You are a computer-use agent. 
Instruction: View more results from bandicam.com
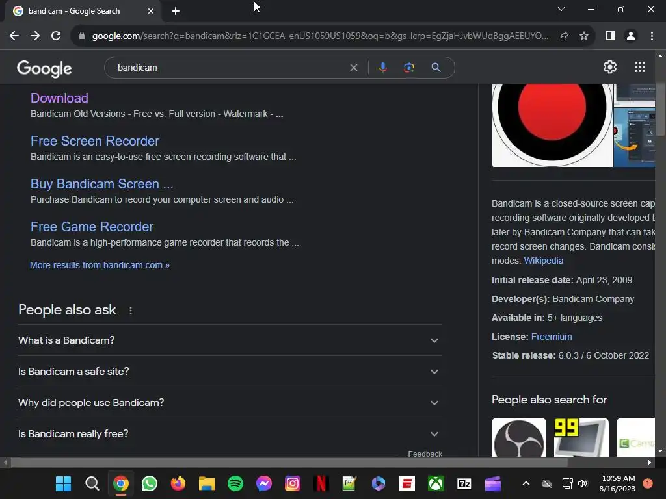click(x=100, y=265)
